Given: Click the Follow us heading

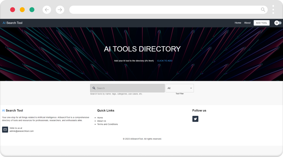Looking at the screenshot, I should pos(199,110).
